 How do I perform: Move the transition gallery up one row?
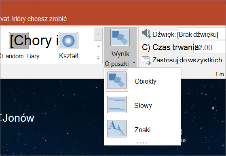pyautogui.click(x=98, y=34)
